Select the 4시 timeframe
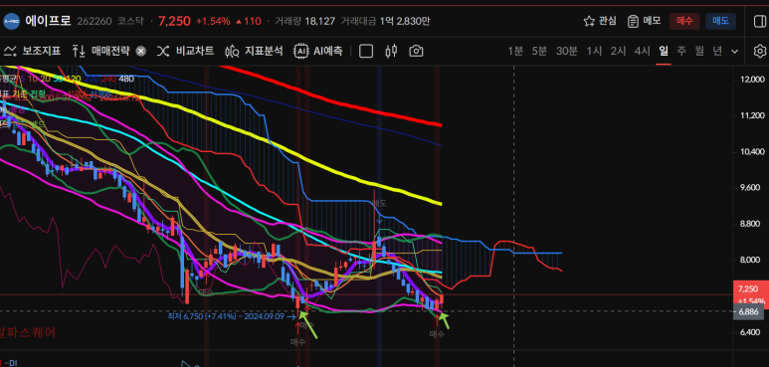 (x=642, y=51)
